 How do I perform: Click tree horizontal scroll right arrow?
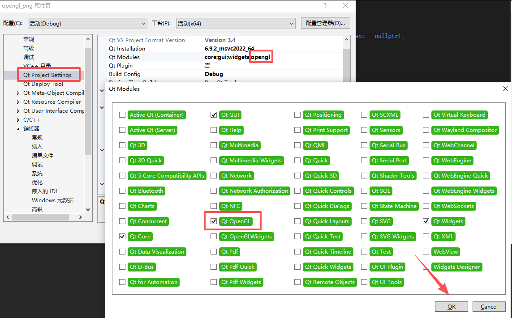(x=81, y=217)
